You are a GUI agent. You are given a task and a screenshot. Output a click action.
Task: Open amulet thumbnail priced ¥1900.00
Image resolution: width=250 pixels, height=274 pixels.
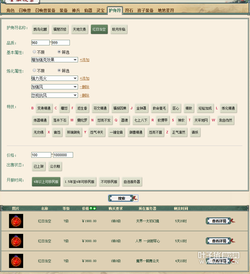(16, 221)
